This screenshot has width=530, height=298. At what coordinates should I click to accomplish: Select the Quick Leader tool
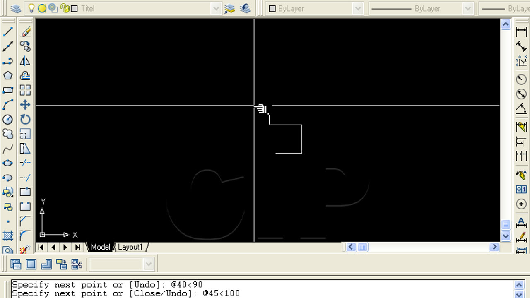(521, 174)
